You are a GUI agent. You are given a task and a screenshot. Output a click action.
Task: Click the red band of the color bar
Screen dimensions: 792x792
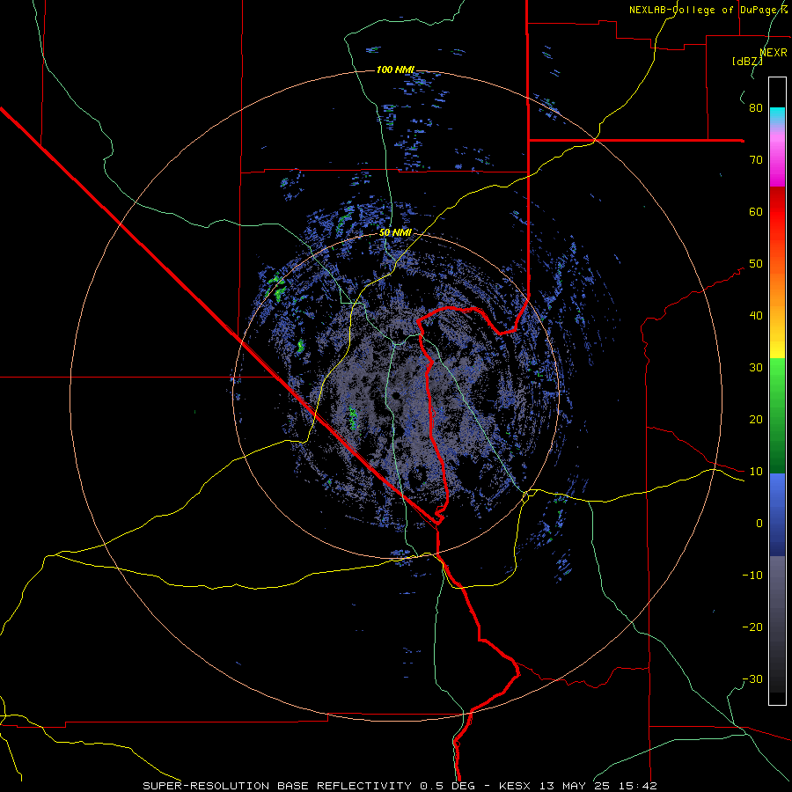tap(777, 212)
